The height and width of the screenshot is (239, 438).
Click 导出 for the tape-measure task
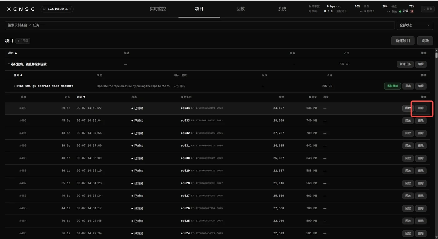(408, 86)
